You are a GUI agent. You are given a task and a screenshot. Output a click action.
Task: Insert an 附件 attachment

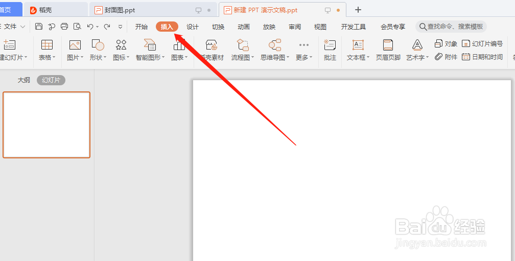446,57
